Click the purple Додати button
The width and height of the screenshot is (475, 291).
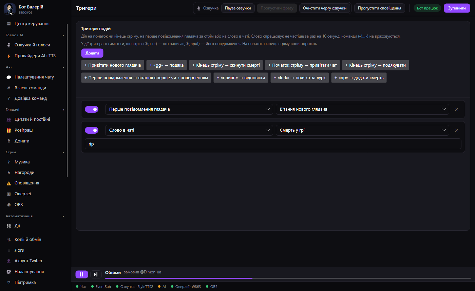(92, 53)
